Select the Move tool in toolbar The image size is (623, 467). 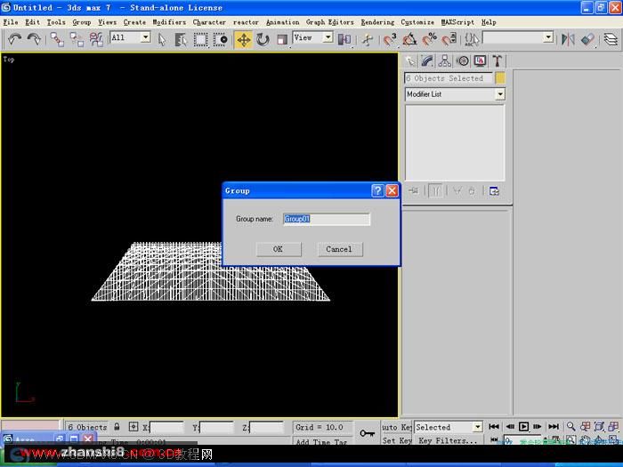243,40
